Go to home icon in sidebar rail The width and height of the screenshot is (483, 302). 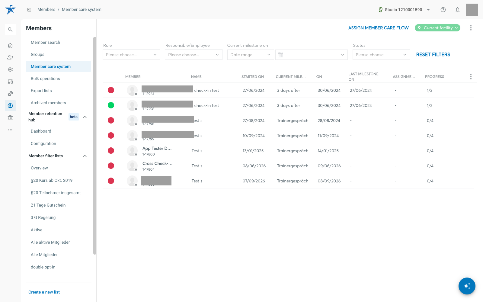coord(10,45)
